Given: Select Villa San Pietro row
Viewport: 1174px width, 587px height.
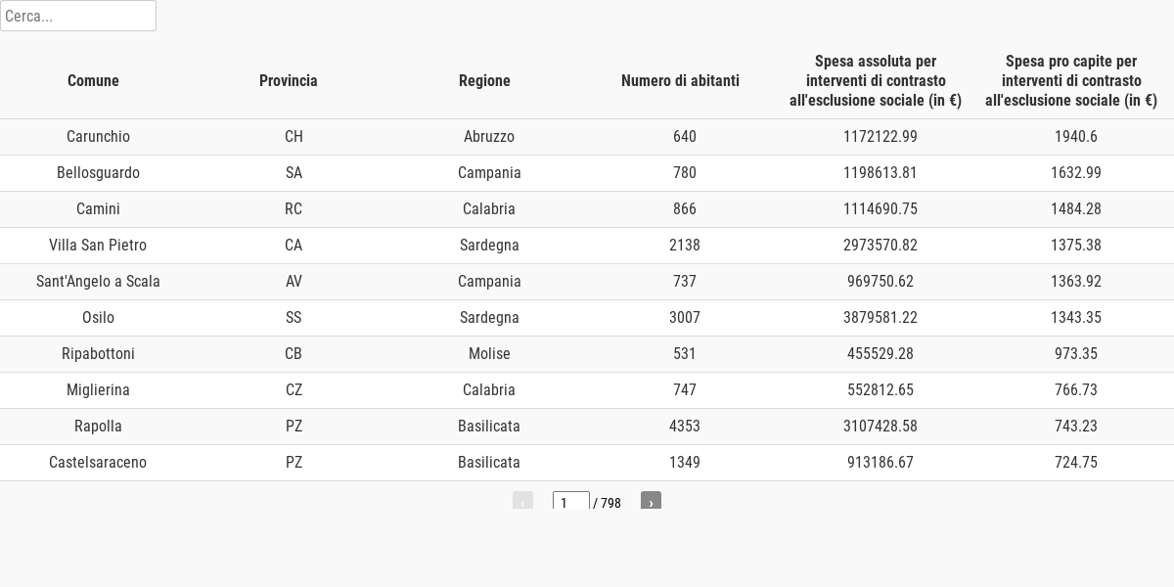Looking at the screenshot, I should pos(587,246).
